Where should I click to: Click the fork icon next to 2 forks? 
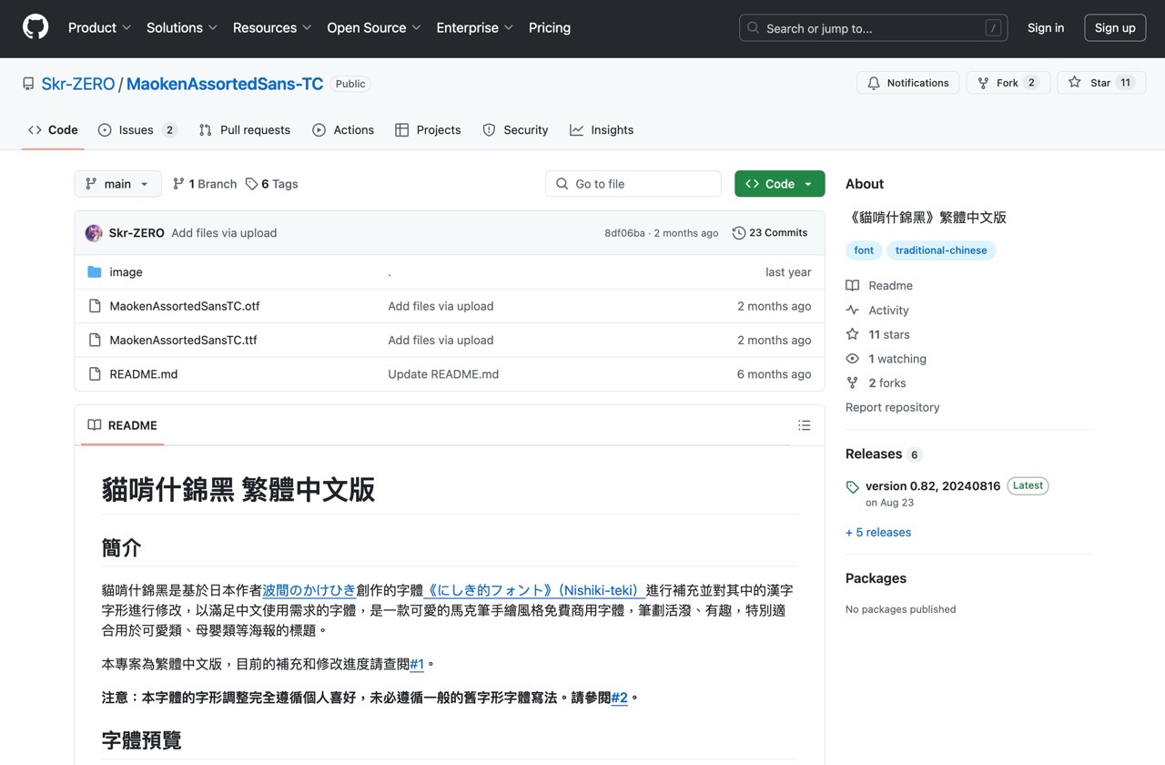point(852,382)
